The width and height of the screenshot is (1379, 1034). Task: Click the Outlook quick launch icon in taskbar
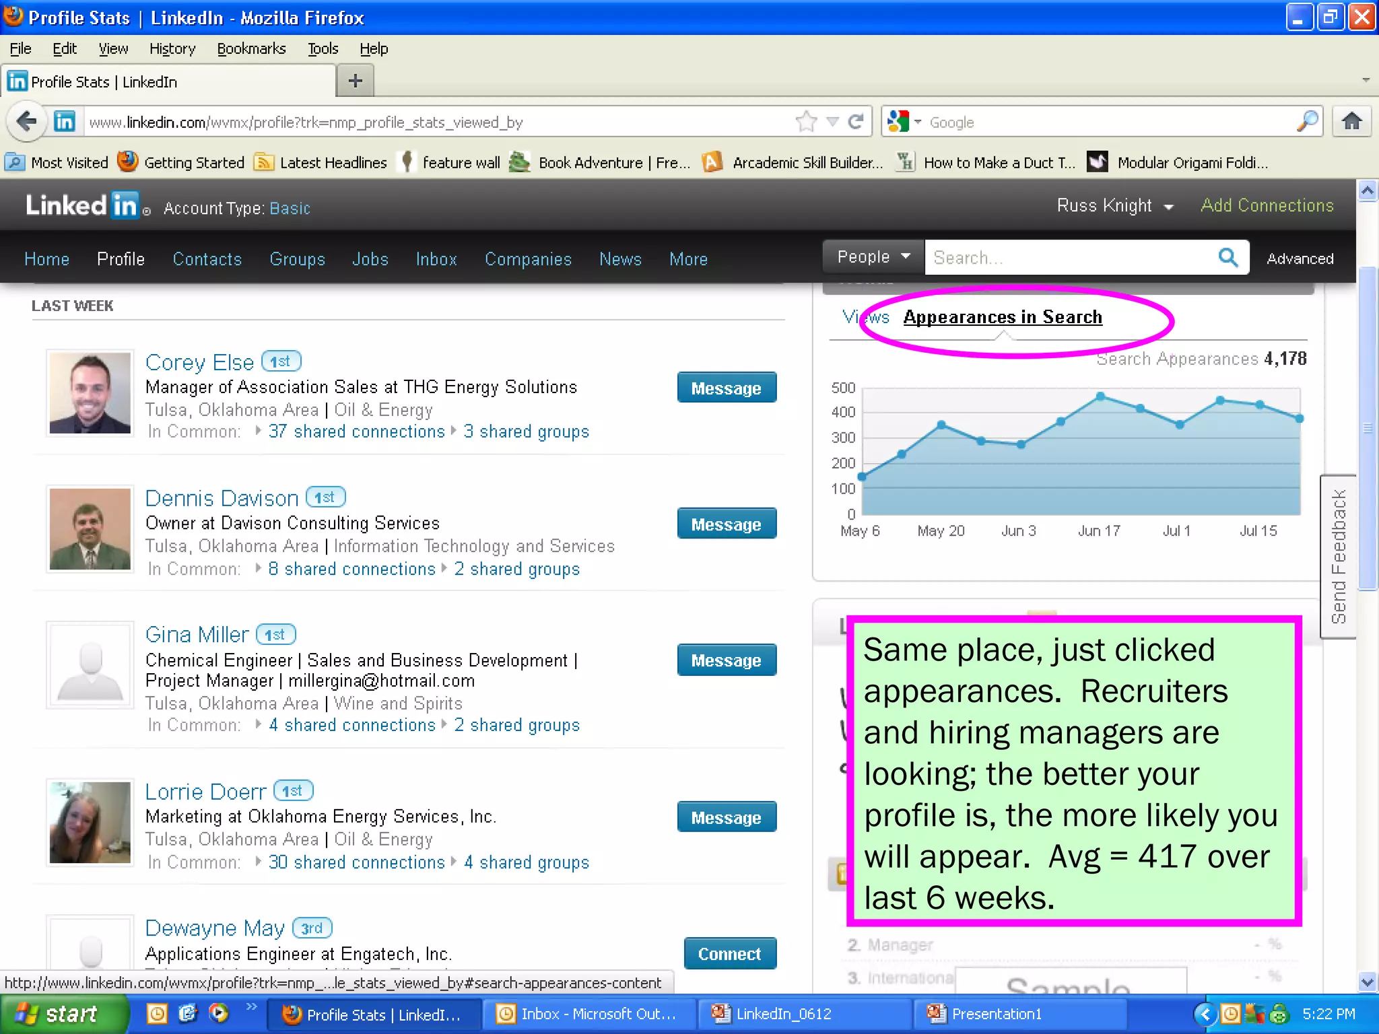click(x=157, y=1013)
